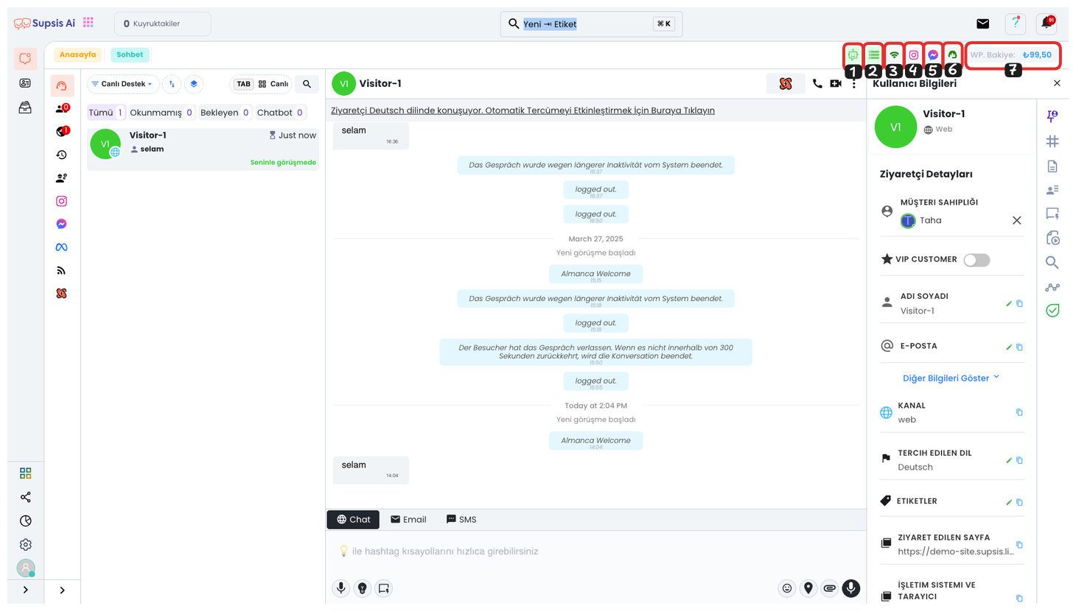Screen dimensions: 1076x611
Task: Share a location pin in message
Action: click(x=808, y=588)
